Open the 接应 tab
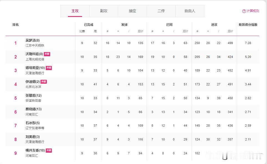 click(x=132, y=11)
